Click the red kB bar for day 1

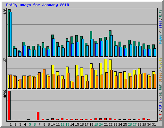tap(9, 106)
